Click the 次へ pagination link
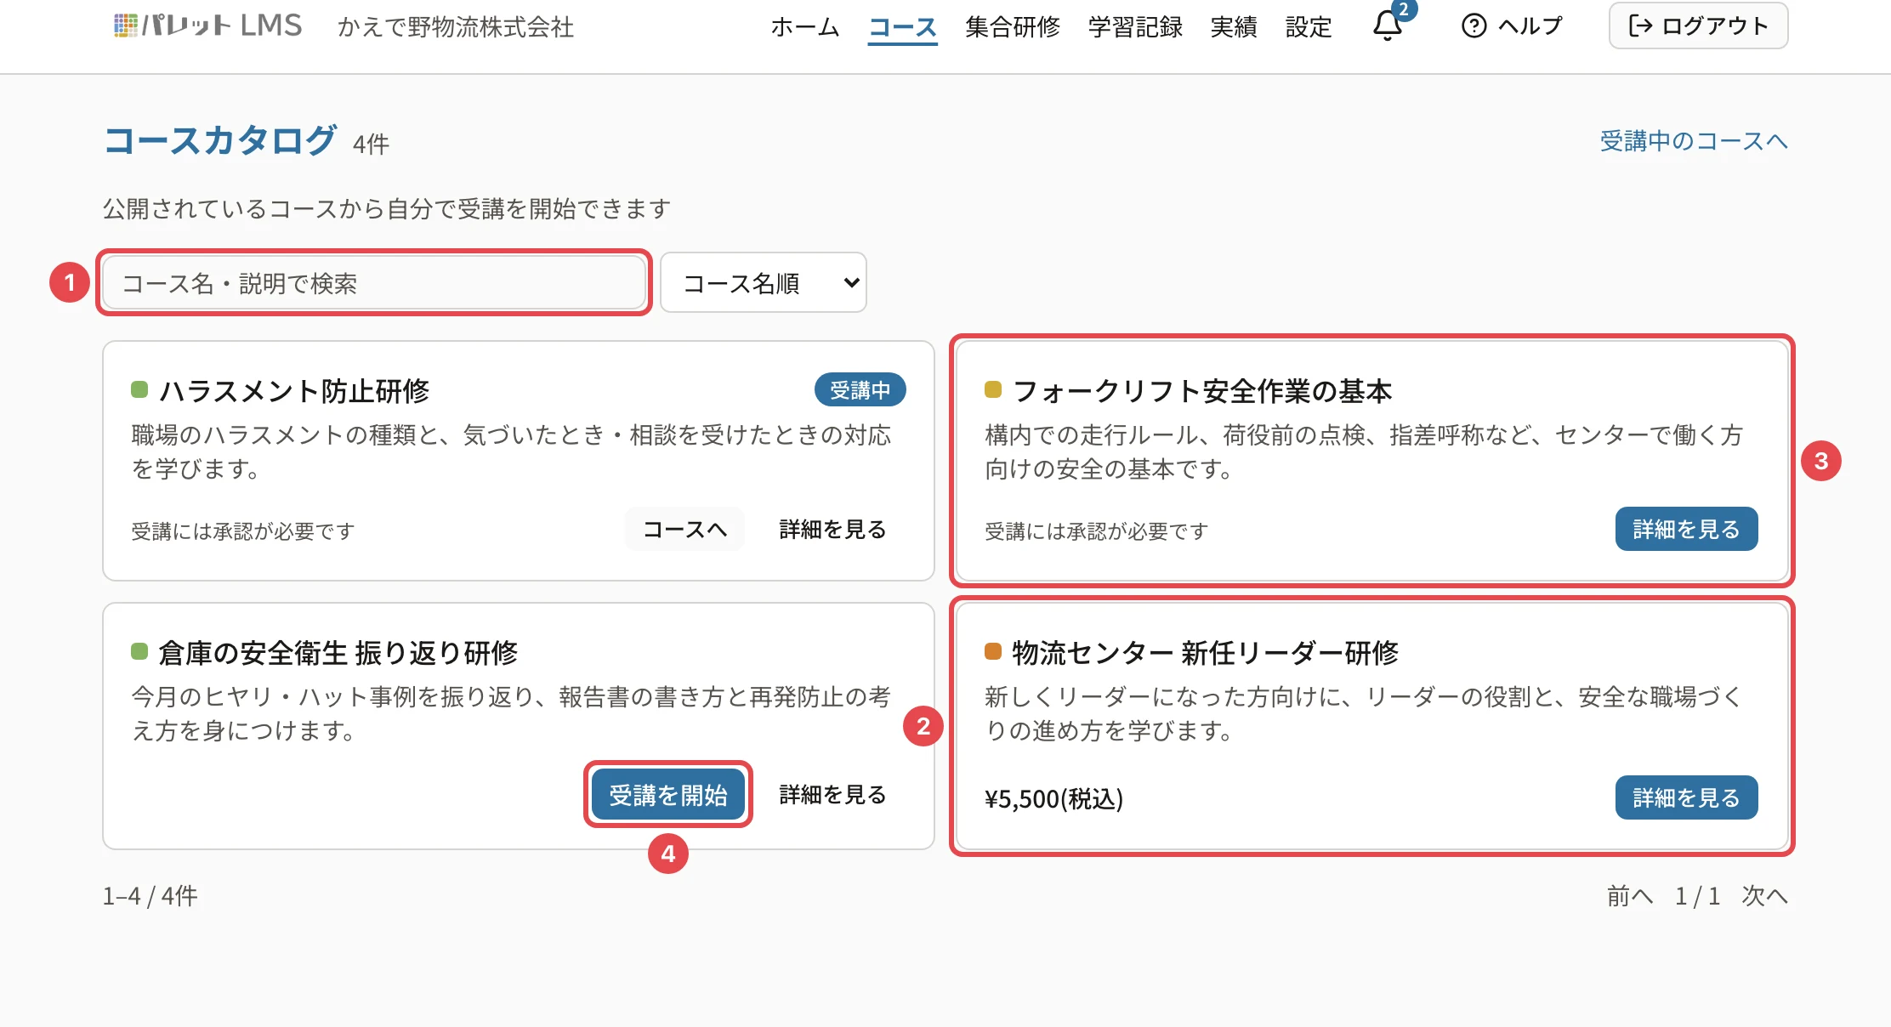Screen dimensions: 1891x1027 pos(1764,896)
